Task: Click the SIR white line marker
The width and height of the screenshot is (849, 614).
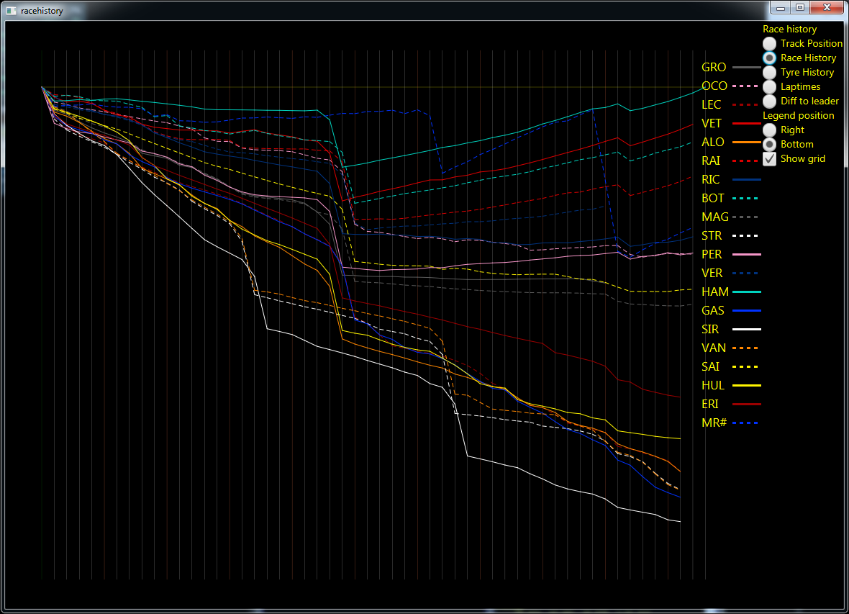Action: 746,329
